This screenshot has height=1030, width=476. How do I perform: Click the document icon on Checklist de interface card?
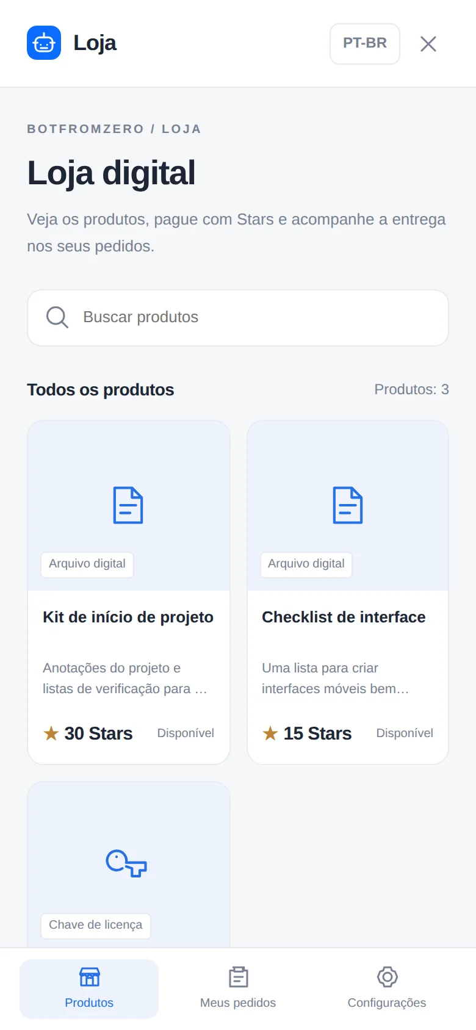(348, 505)
